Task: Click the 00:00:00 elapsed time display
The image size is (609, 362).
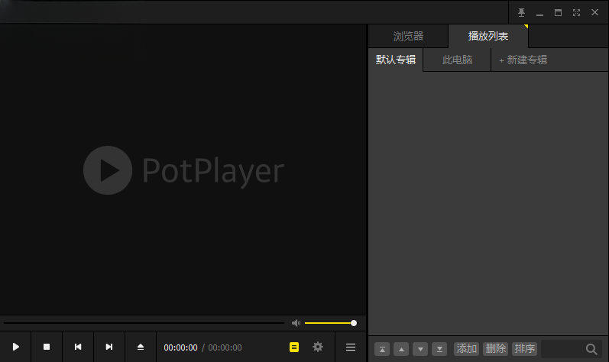Action: coord(180,347)
